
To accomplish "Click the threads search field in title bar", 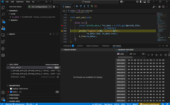I will 86,2.
